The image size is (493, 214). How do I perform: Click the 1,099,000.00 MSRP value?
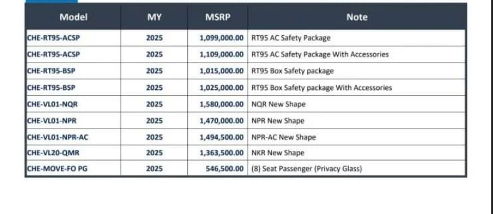tap(222, 38)
